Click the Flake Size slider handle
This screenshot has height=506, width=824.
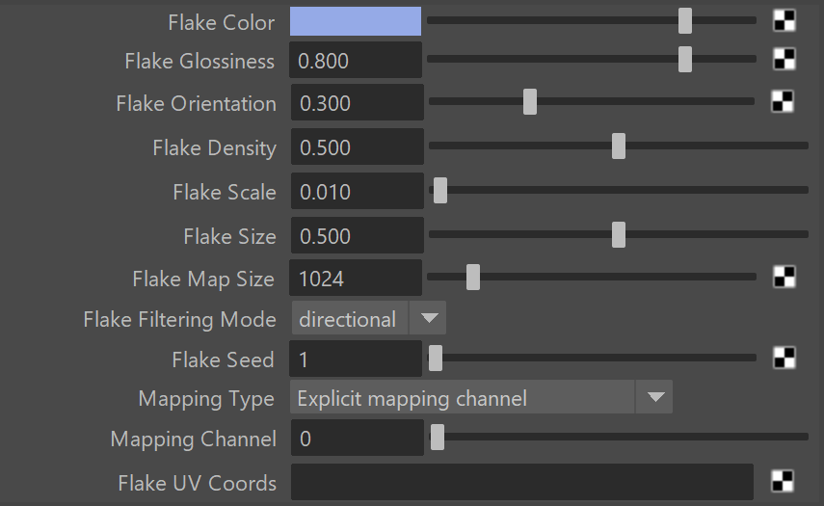tap(619, 234)
